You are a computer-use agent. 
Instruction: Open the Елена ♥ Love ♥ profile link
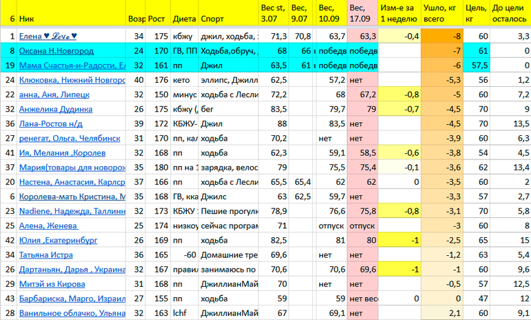[x=48, y=37]
